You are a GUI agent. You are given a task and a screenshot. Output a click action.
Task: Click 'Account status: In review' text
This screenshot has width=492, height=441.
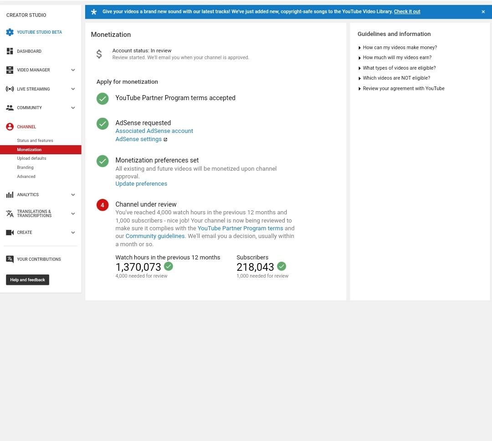[x=142, y=51]
